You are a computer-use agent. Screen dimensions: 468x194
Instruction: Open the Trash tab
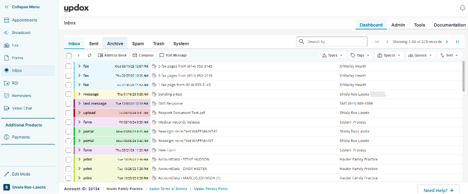158,43
